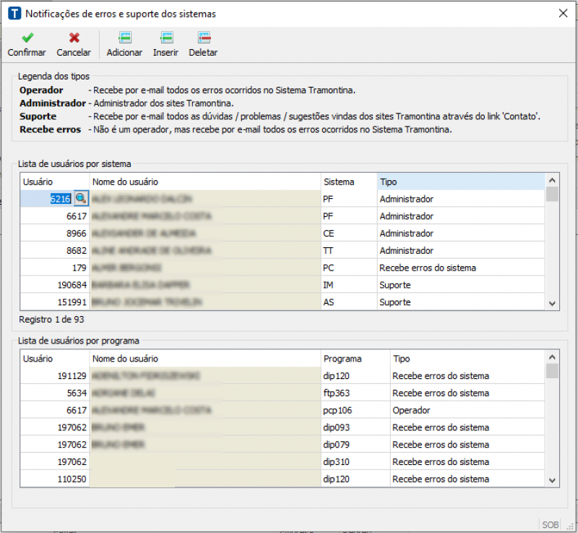578x533 pixels.
Task: Click the Confirmar green checkmark icon
Action: (x=27, y=38)
